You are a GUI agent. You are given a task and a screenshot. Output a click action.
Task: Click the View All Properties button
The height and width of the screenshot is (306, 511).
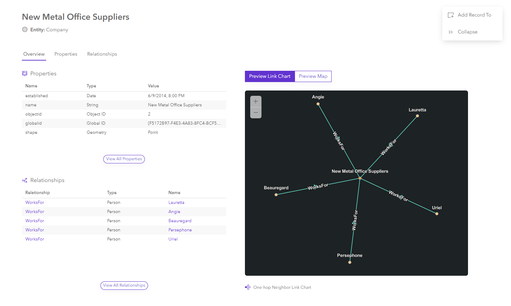click(x=124, y=159)
